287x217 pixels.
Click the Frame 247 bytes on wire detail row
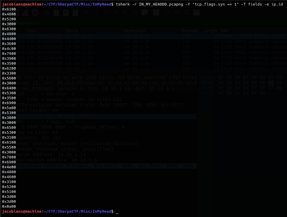click(106, 77)
